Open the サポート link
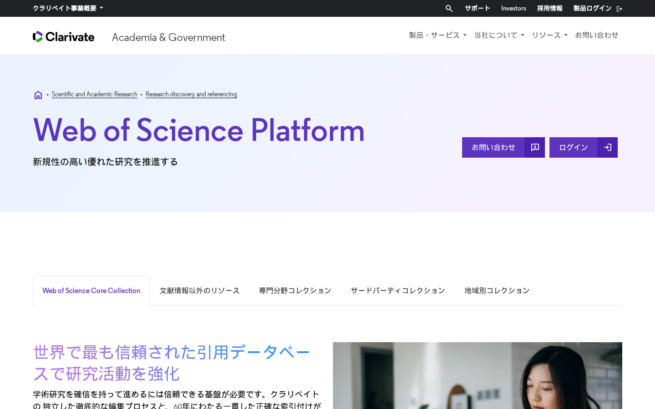655x409 pixels. pos(477,8)
